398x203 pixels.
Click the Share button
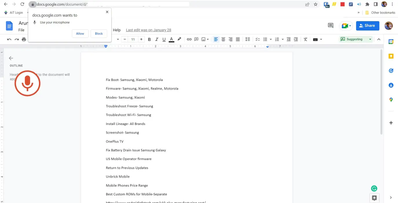click(x=368, y=26)
